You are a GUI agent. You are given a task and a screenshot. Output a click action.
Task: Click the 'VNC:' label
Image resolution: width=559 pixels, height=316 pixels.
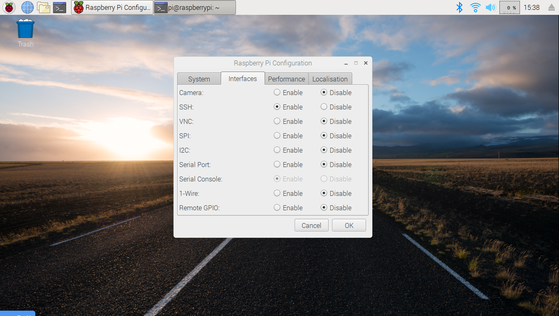coord(186,121)
